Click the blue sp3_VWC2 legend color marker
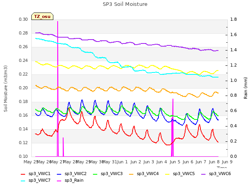Screen dimensions: 251x188 click(59, 174)
